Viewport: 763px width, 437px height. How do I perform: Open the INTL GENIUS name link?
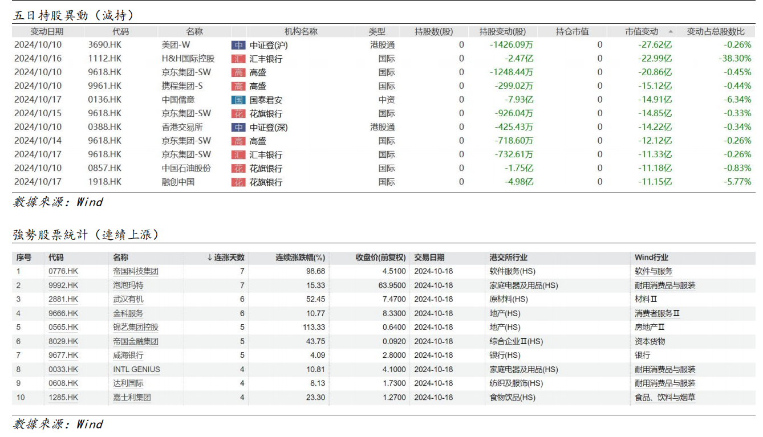click(x=137, y=370)
